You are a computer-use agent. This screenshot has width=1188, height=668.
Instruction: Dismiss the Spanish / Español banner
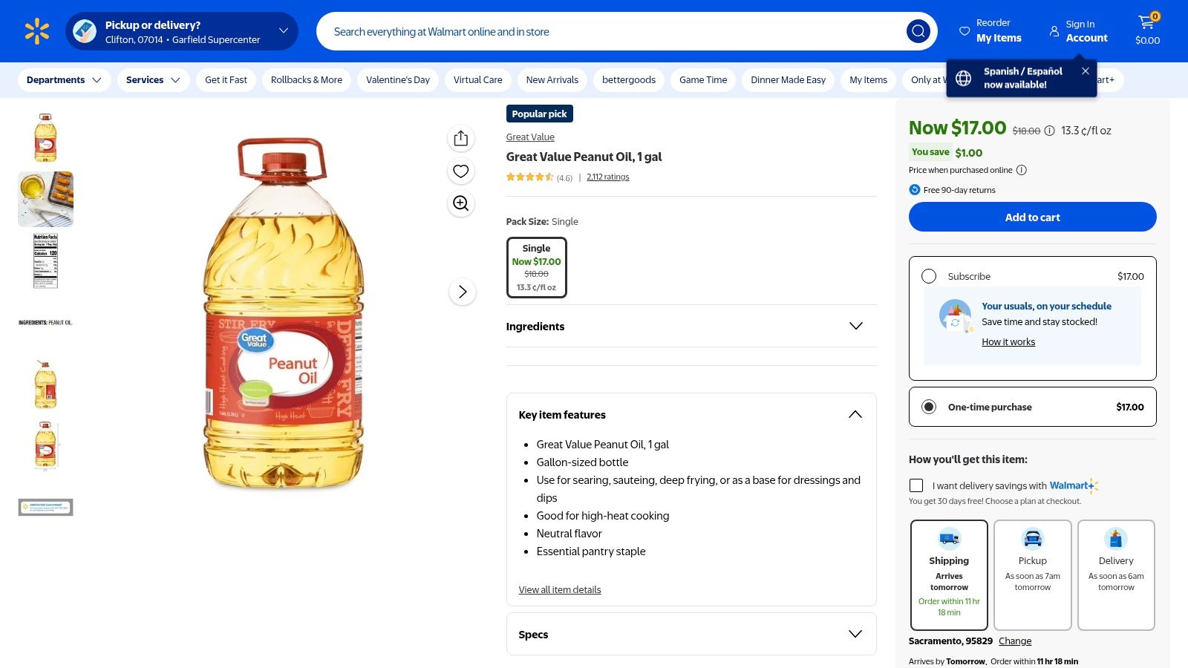1085,71
